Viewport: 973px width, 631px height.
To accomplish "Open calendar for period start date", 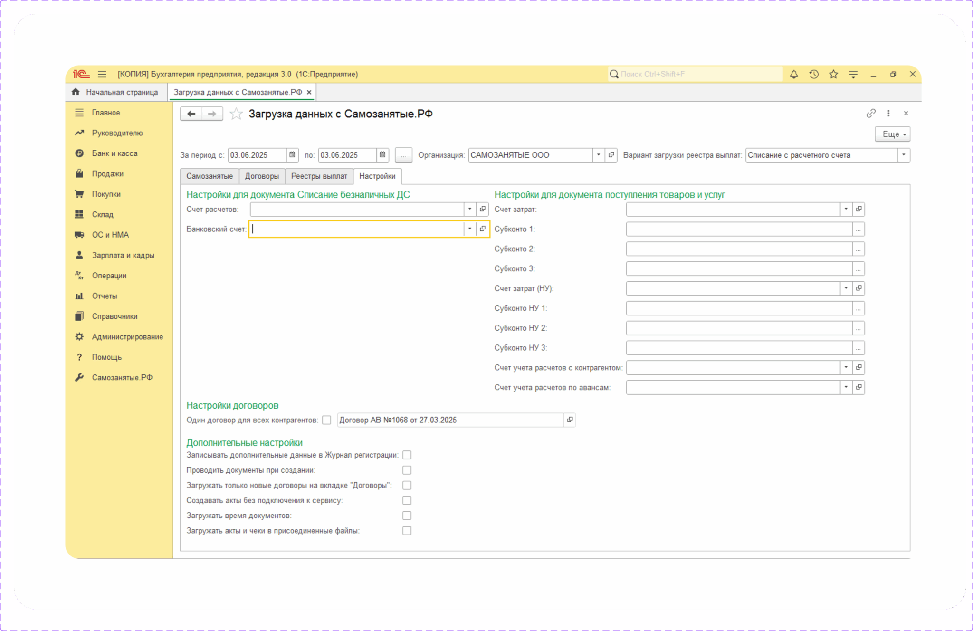I will [292, 155].
